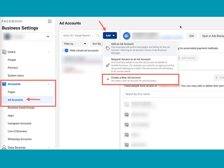
Task: Select Add an Ad Account option
Action: [141, 48]
